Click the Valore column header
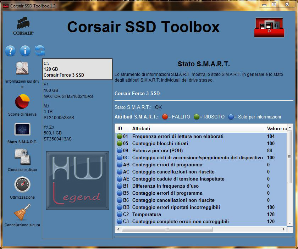Viewport: 298px width, 249px height. [276, 128]
